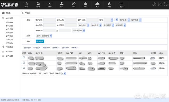Image resolution: width=169 pixels, height=102 pixels.
Task: Focus the end date field after 至
Action: tap(65, 30)
